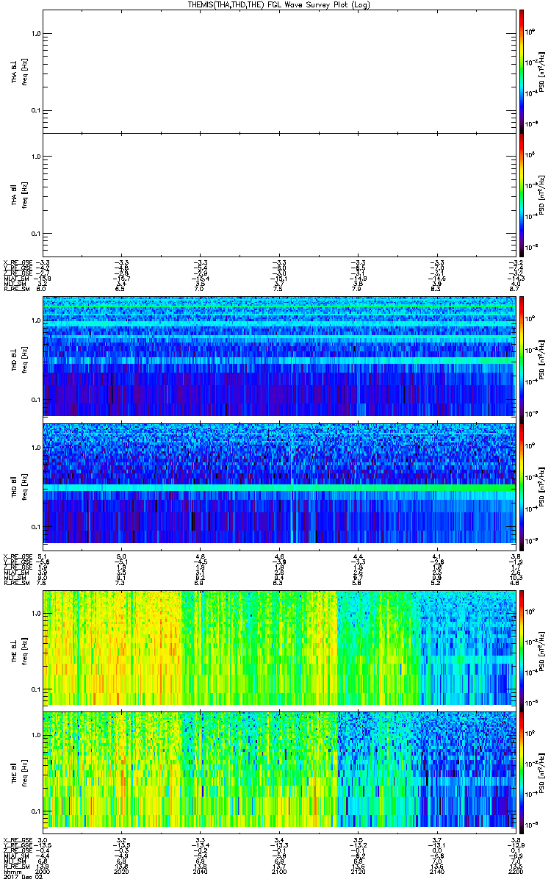Click the "hhmm" time row label

tap(11, 872)
